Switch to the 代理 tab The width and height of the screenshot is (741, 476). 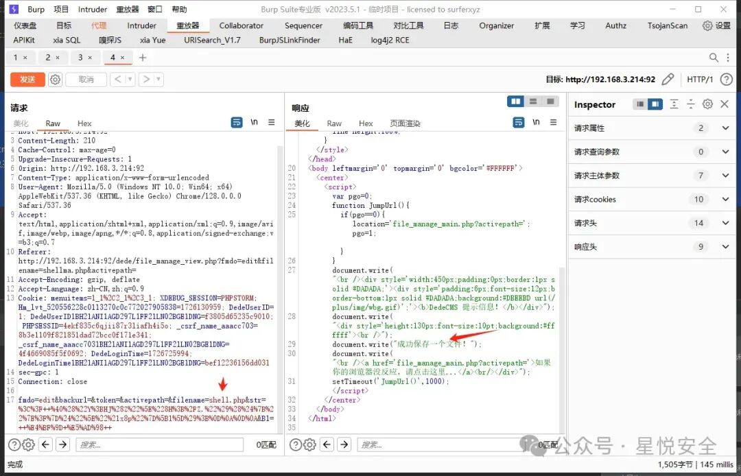[x=99, y=25]
